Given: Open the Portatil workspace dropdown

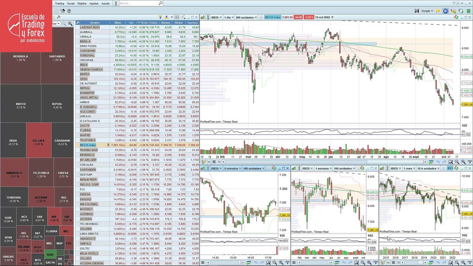Looking at the screenshot, I should [427, 11].
